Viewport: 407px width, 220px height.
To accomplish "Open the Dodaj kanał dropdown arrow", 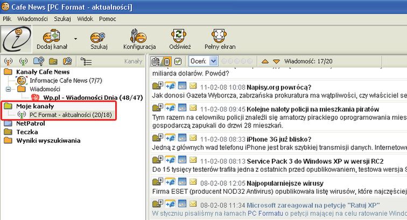I will point(75,39).
